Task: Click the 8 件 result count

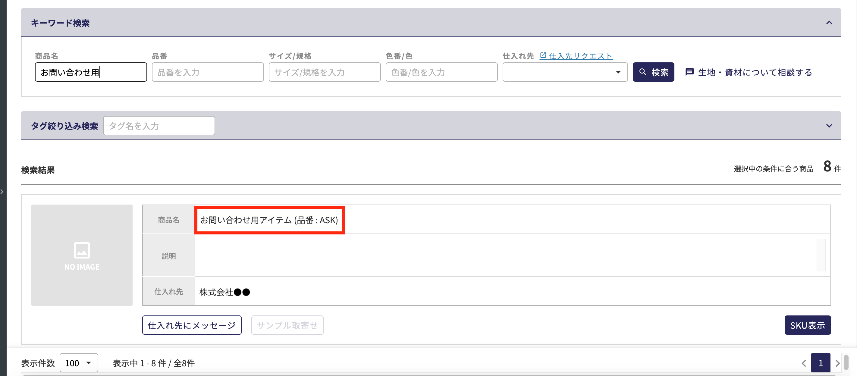Action: tap(832, 166)
